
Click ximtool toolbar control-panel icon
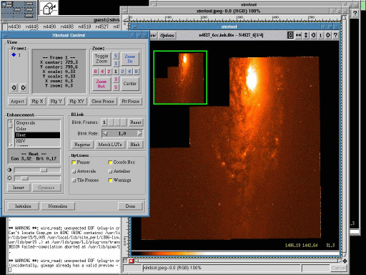point(290,35)
